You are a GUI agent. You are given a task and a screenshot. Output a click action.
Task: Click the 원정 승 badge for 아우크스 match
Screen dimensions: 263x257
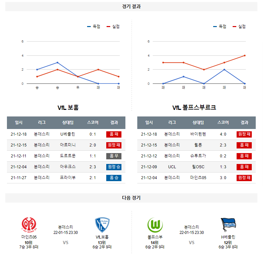114,167
